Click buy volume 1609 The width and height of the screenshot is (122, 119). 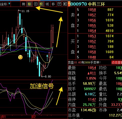(109, 52)
